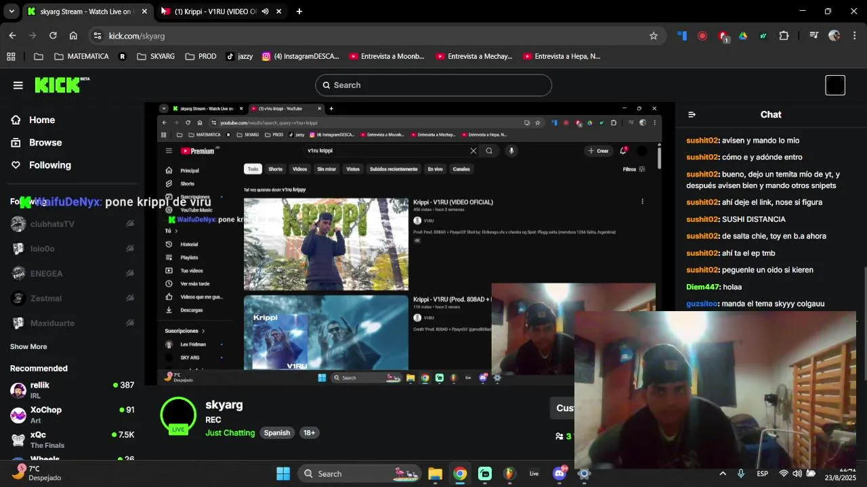Open the Chrome three-dot menu
The width and height of the screenshot is (867, 487).
pos(854,36)
